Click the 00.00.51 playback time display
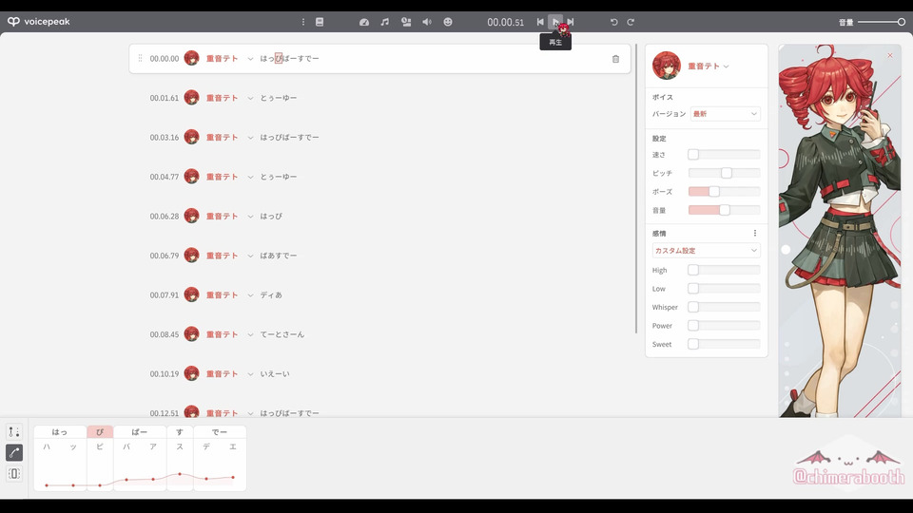The image size is (913, 513). coord(505,22)
